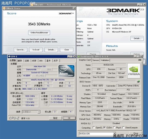Click Details... under System in 3DMark03
The height and width of the screenshot is (139, 148).
point(137,38)
